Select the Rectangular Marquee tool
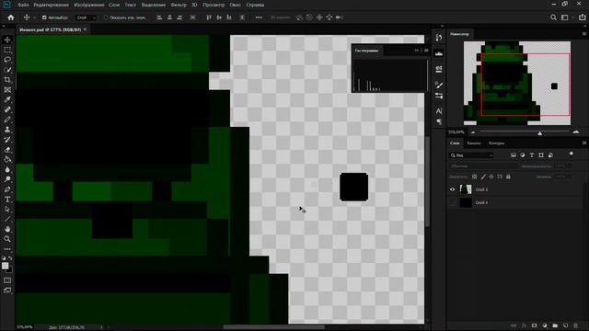589x331 pixels. (x=7, y=50)
